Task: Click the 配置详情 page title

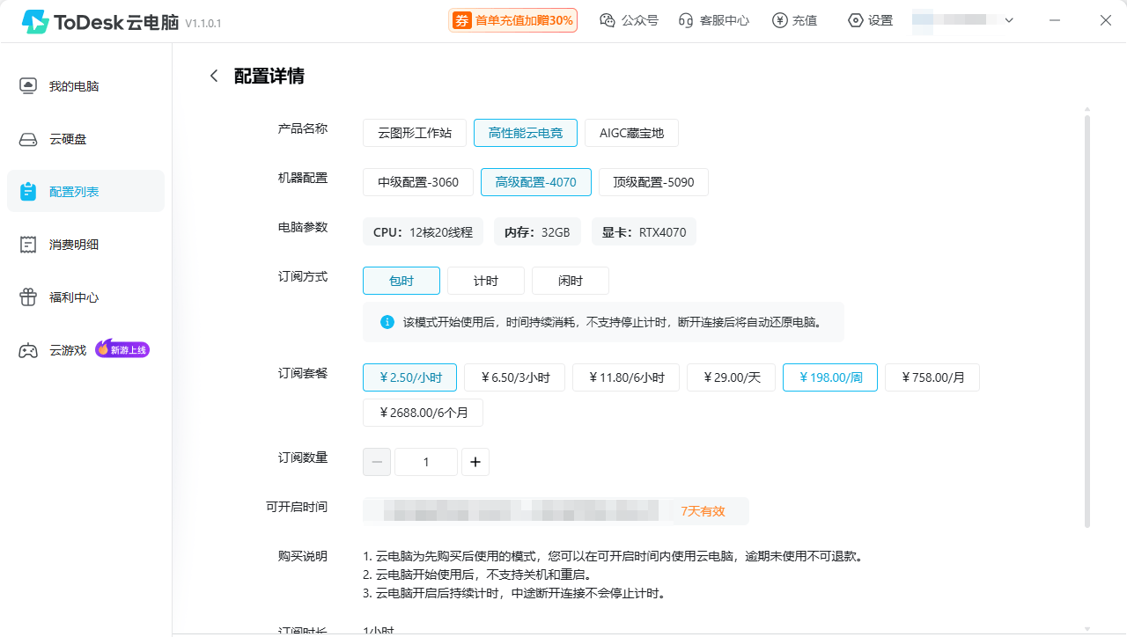Action: point(269,77)
